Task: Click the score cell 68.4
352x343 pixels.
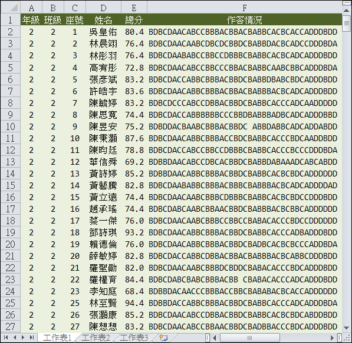Action: point(134,291)
